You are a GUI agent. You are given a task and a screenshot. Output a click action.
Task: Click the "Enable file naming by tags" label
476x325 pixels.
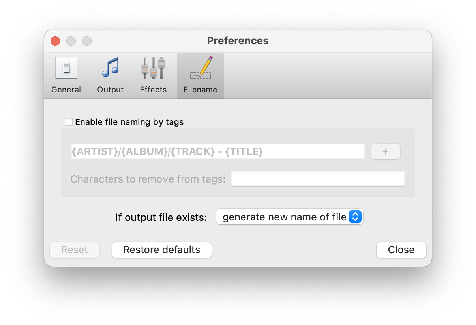(x=129, y=122)
